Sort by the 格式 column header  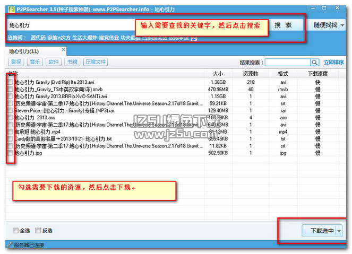click(283, 74)
